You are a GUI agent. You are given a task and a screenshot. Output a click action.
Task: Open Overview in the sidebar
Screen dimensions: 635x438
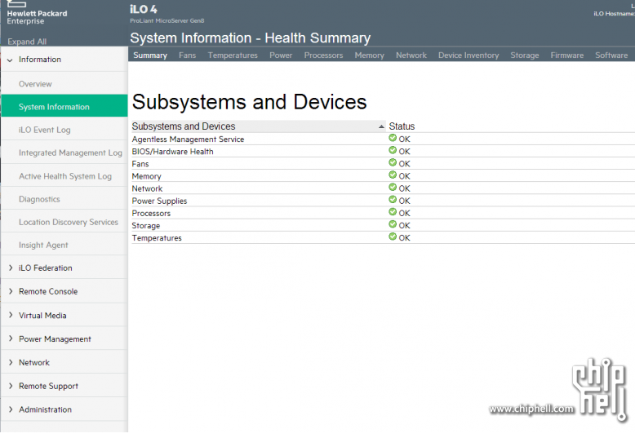pyautogui.click(x=35, y=84)
